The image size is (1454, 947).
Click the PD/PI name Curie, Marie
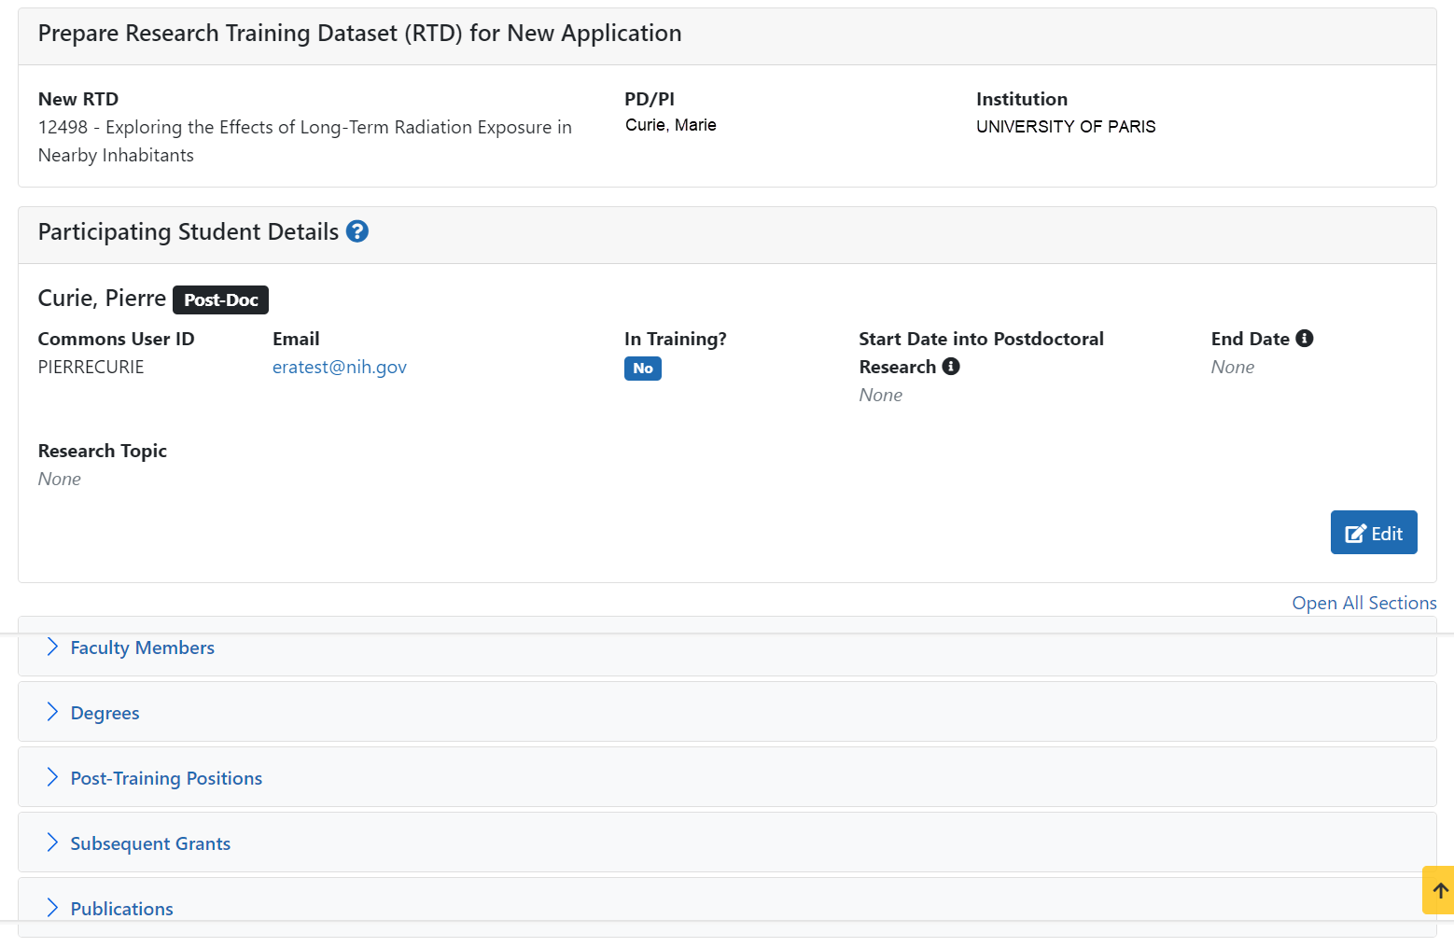pos(670,125)
